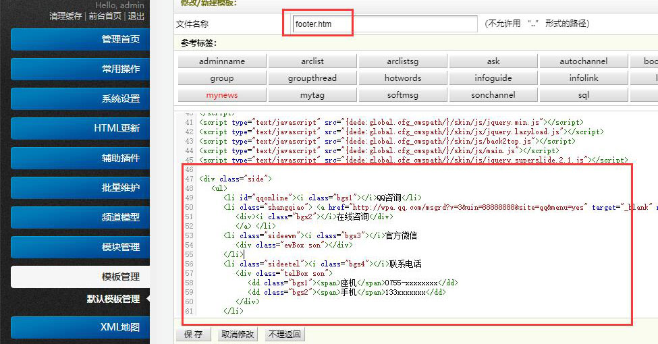658x344 pixels.
Task: Select the 默认模板管理 submenu item
Action: click(113, 299)
